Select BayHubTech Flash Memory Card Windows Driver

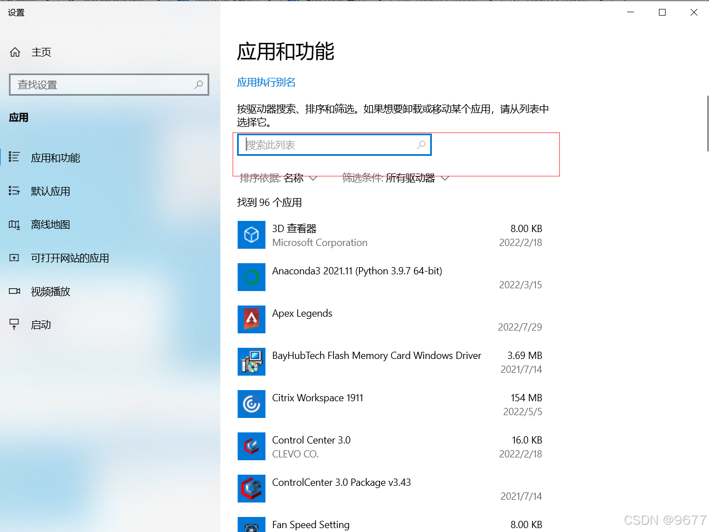pos(377,355)
